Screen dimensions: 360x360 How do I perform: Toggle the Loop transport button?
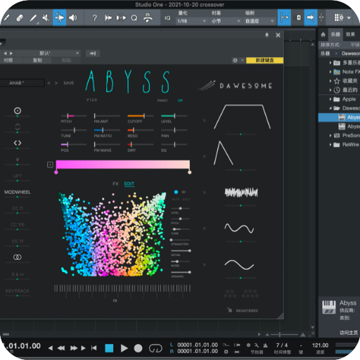[155, 348]
